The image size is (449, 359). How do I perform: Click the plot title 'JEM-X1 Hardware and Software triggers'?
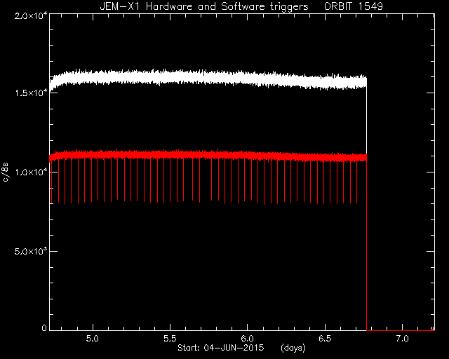(x=204, y=6)
